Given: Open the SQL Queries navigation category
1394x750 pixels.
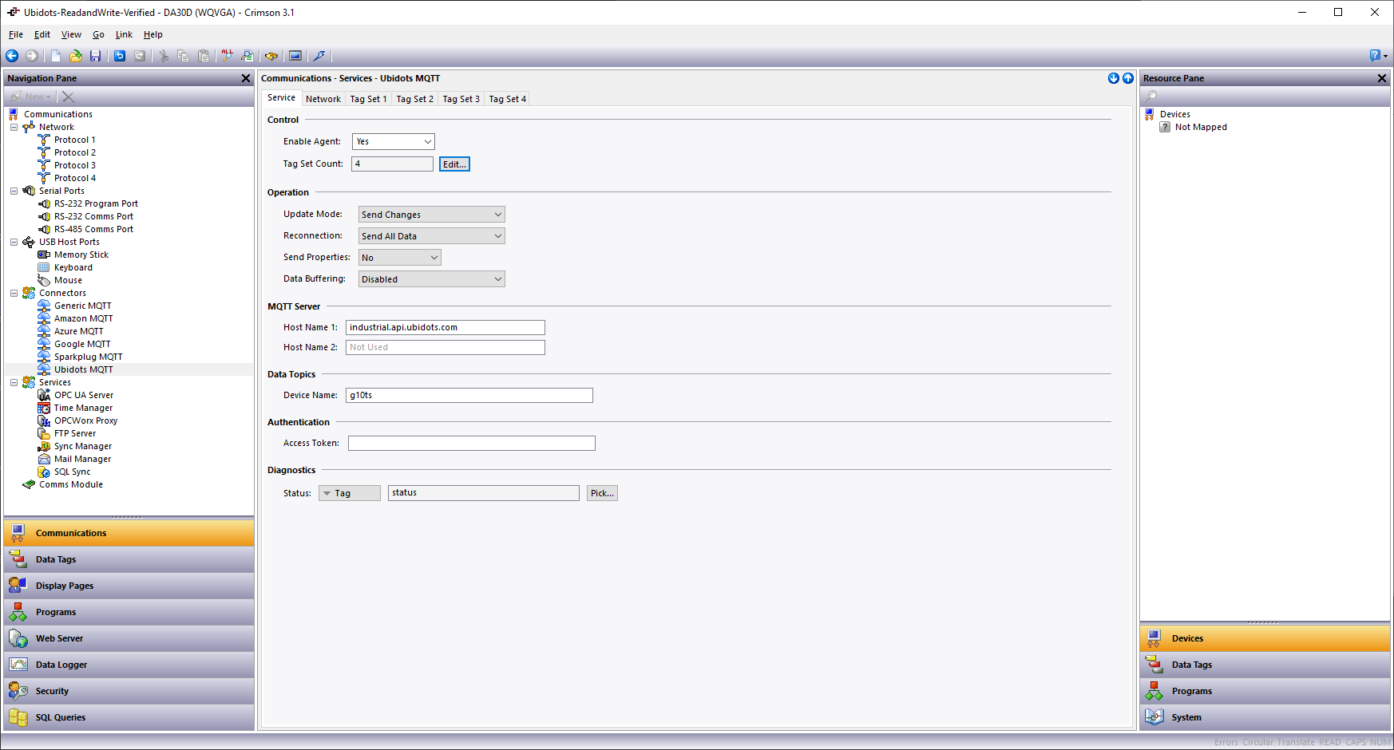Looking at the screenshot, I should pyautogui.click(x=129, y=717).
